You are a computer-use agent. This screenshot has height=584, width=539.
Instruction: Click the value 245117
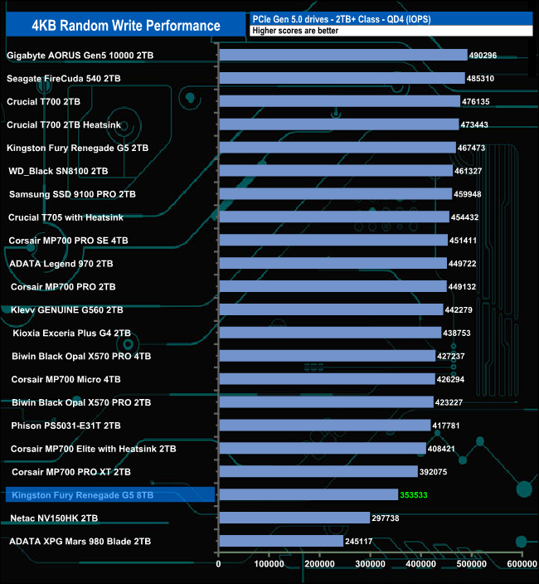pos(358,541)
